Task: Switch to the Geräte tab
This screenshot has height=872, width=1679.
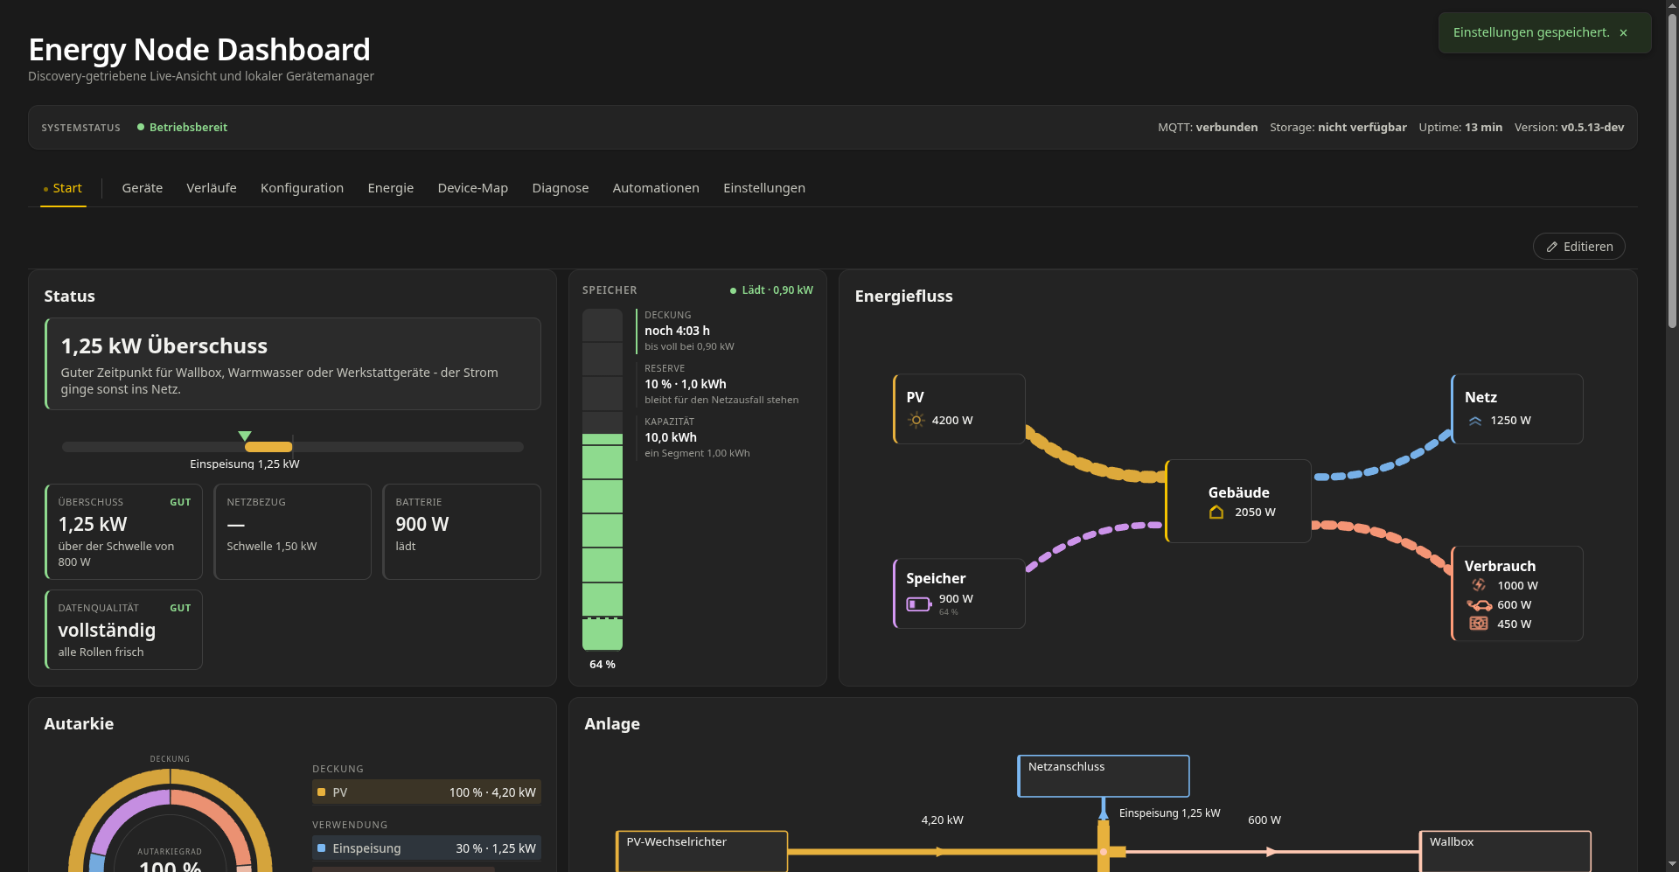Action: (x=143, y=188)
